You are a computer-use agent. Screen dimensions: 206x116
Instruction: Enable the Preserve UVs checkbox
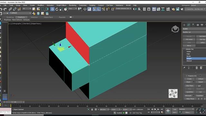[x=187, y=76]
